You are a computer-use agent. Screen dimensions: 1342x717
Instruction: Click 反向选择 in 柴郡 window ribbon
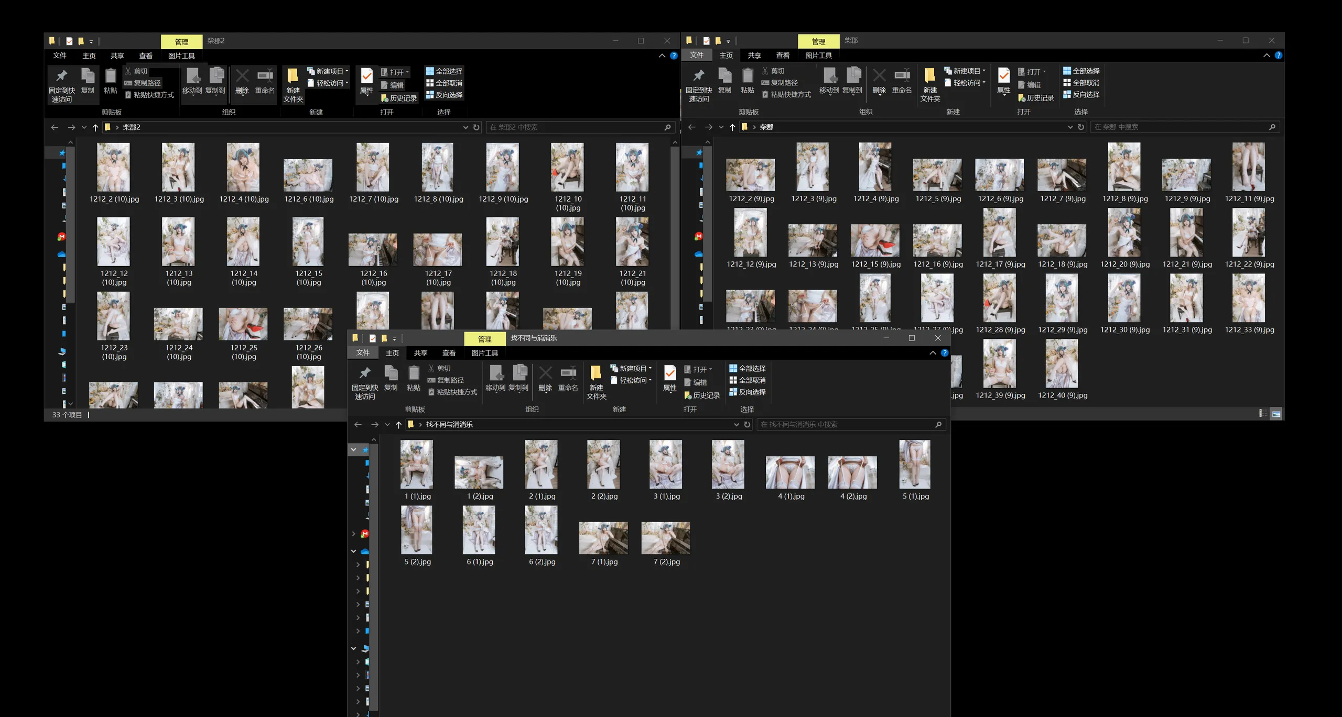(x=1081, y=94)
